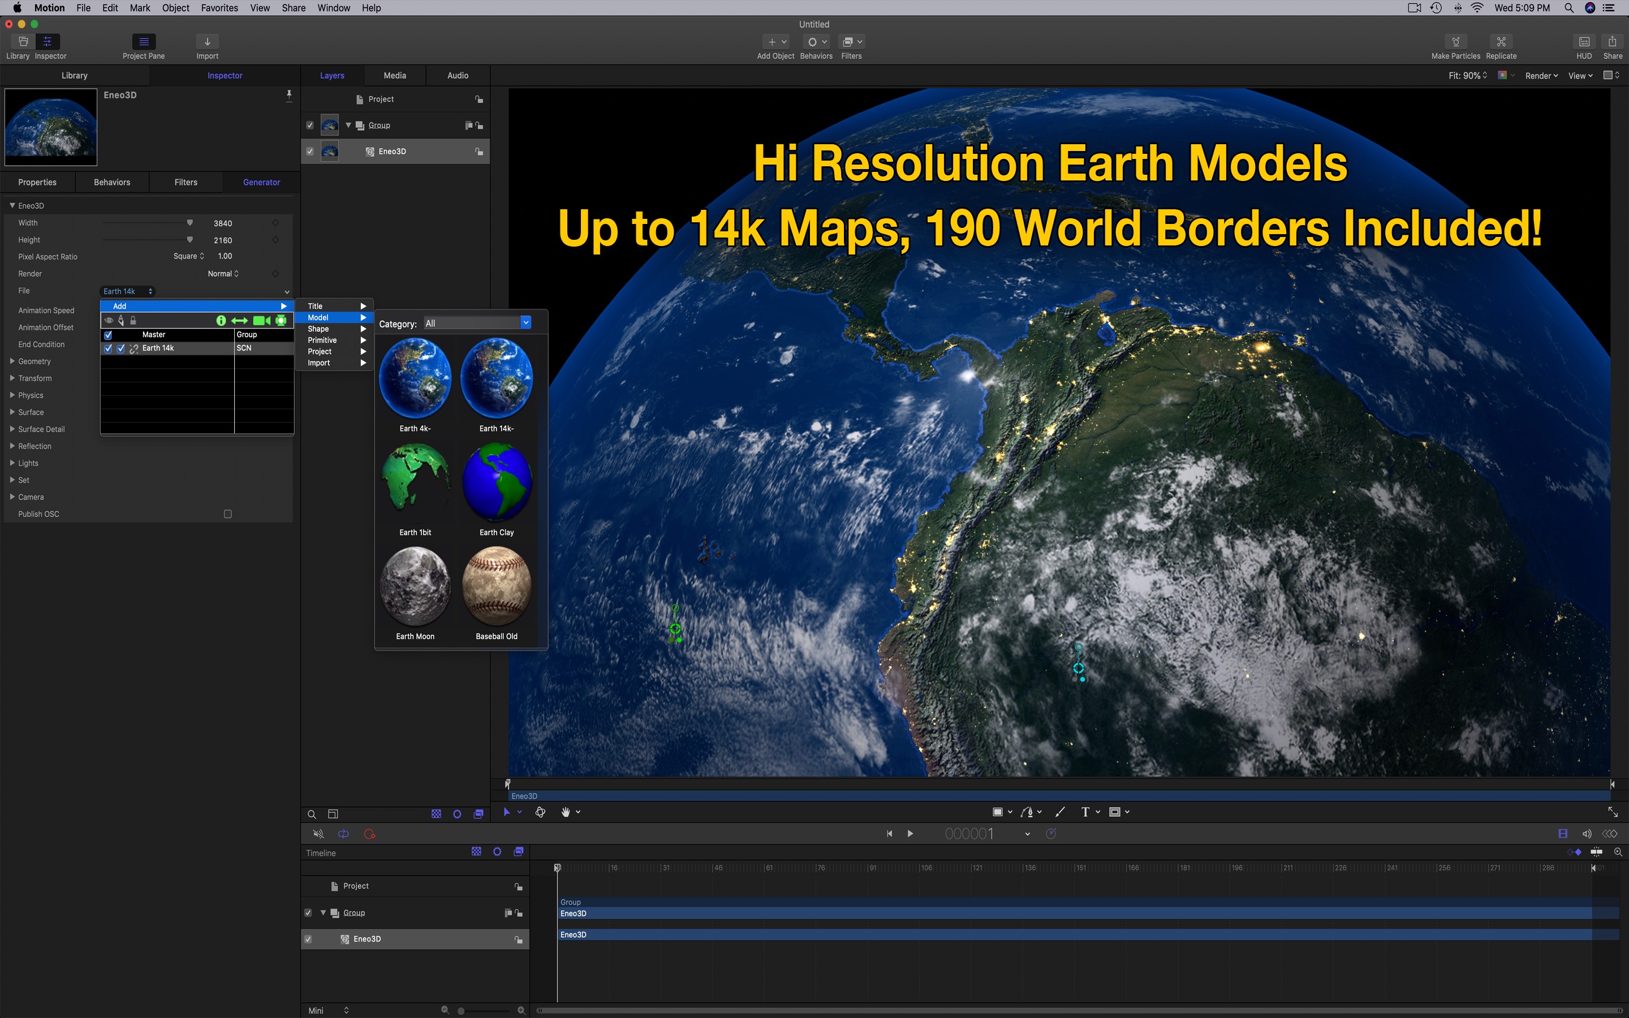This screenshot has height=1018, width=1629.
Task: Open Pixel Aspect Ratio Square dropdown
Action: point(188,256)
